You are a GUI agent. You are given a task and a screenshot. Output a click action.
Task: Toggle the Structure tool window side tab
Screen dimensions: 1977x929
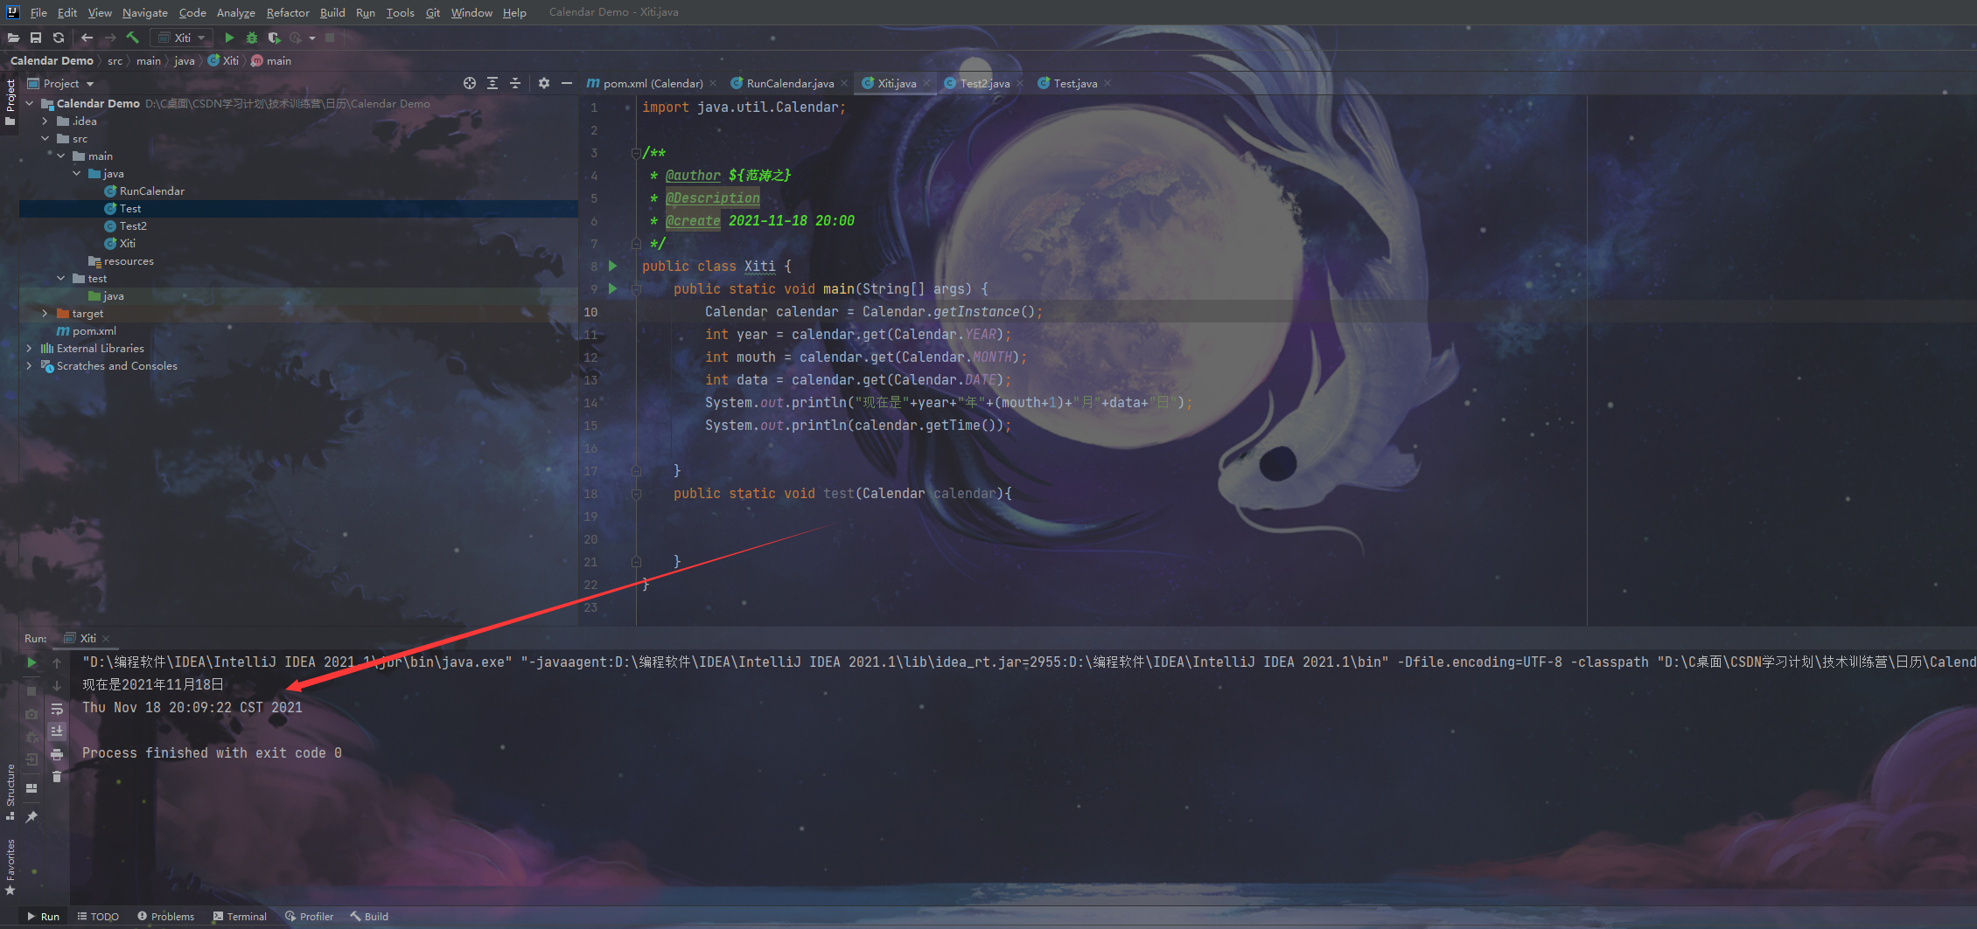(10, 792)
